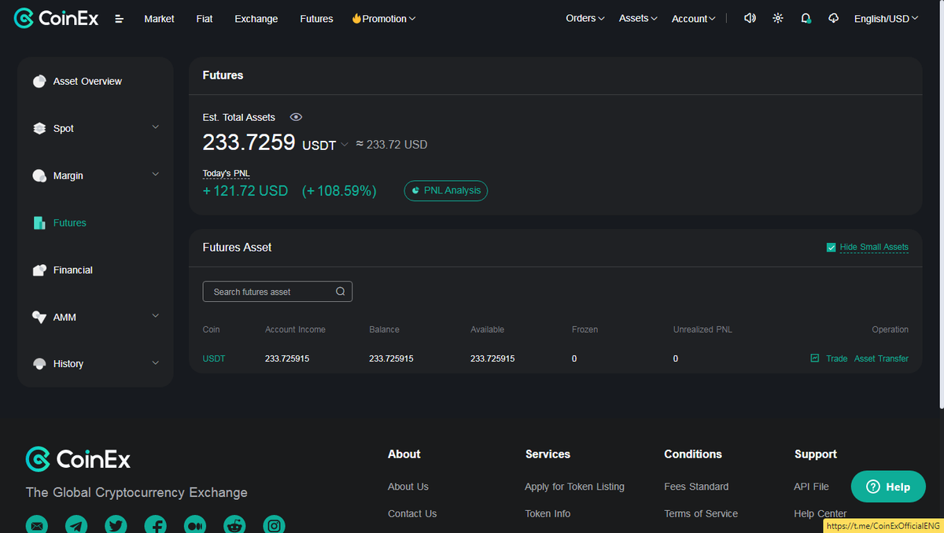Open Apply for Token Listing link
Viewport: 944px width, 533px height.
(574, 487)
